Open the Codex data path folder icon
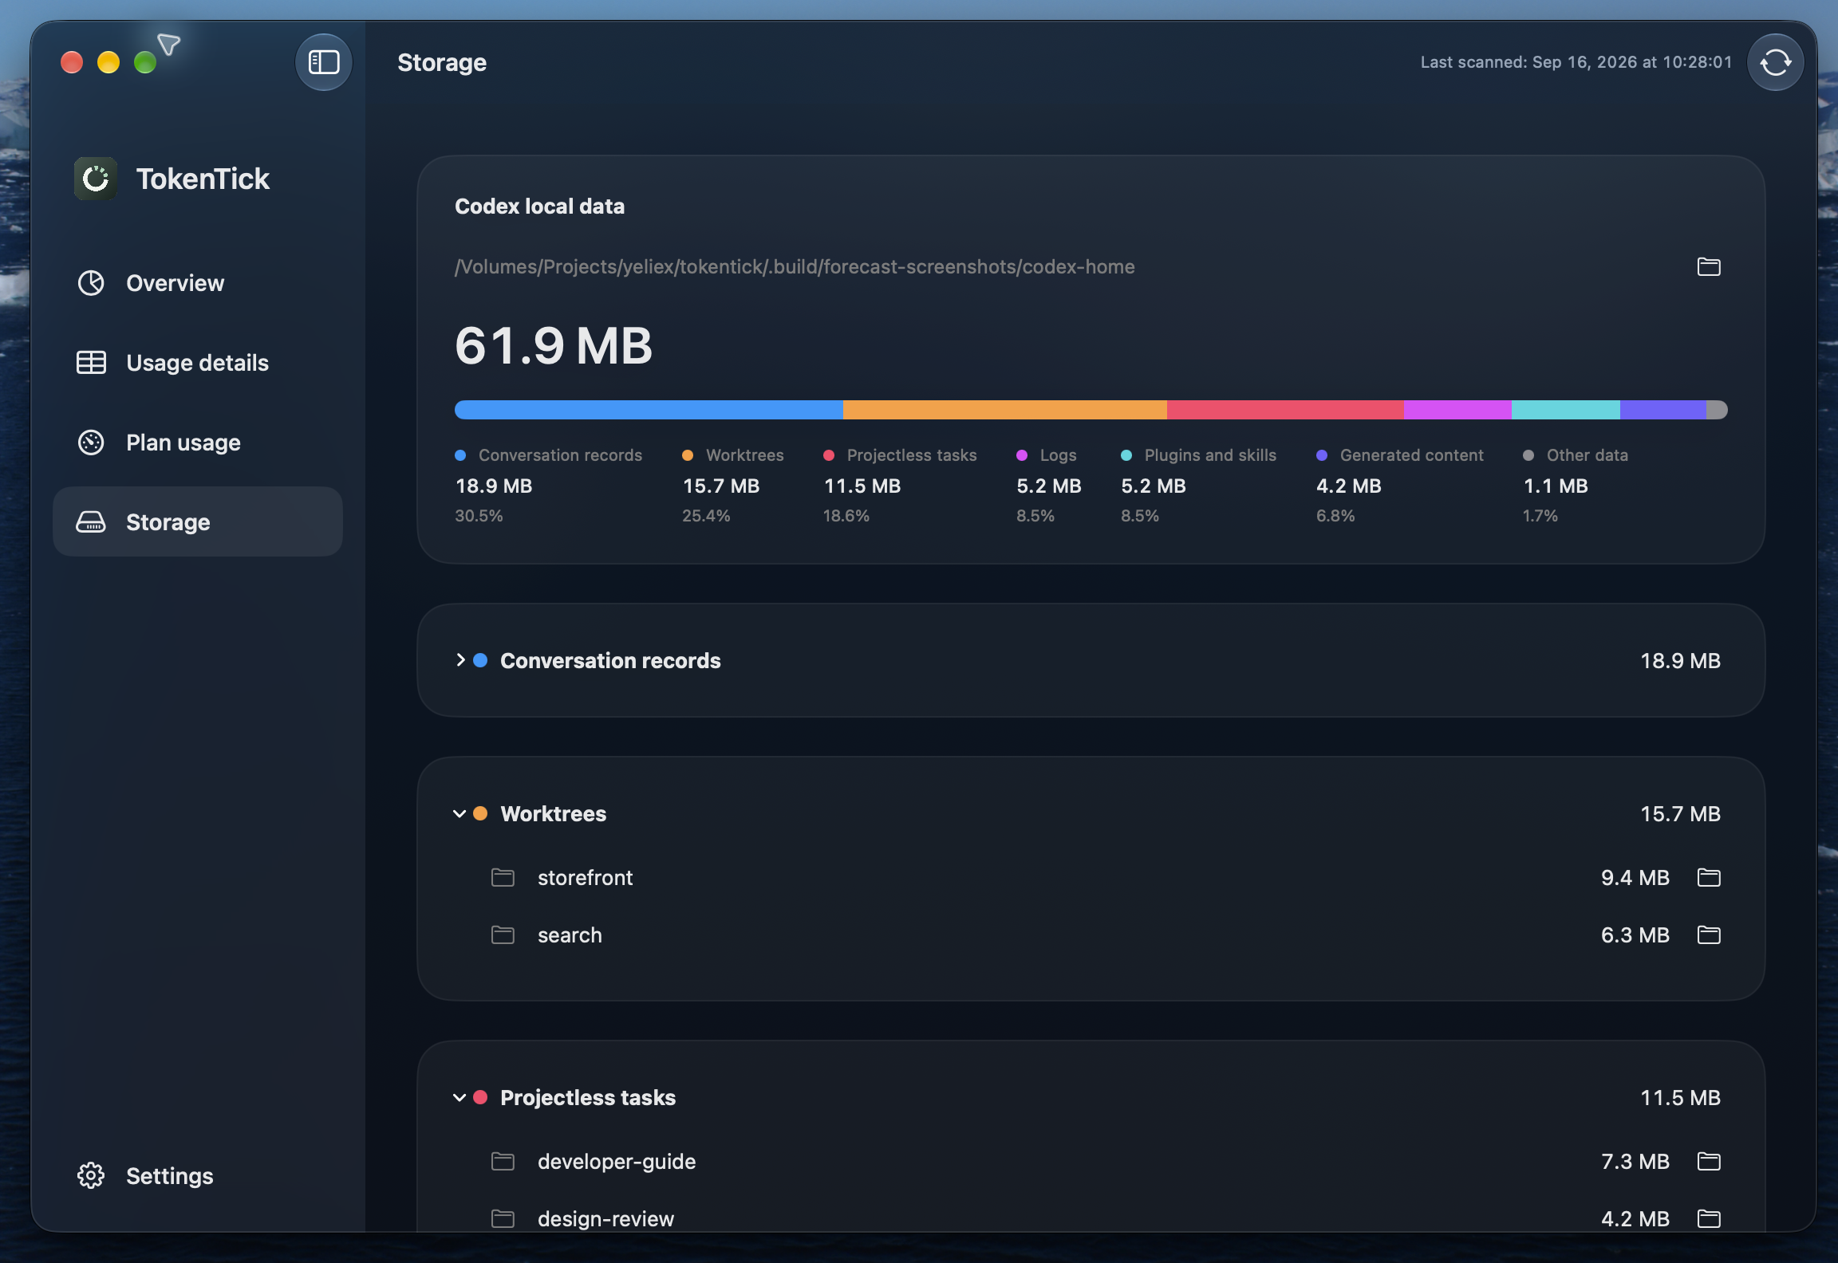The image size is (1838, 1263). (1709, 266)
